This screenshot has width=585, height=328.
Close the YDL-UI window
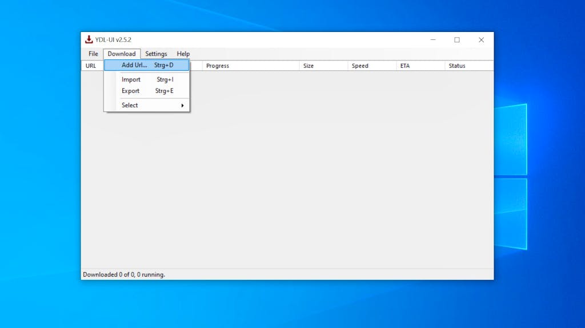(x=481, y=39)
